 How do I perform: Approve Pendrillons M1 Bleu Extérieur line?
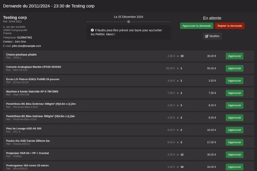click(x=234, y=105)
